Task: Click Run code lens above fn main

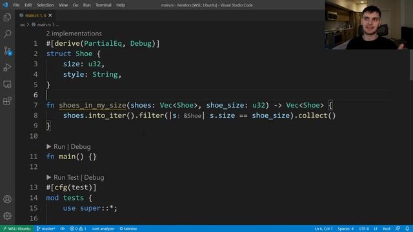Action: [x=59, y=146]
